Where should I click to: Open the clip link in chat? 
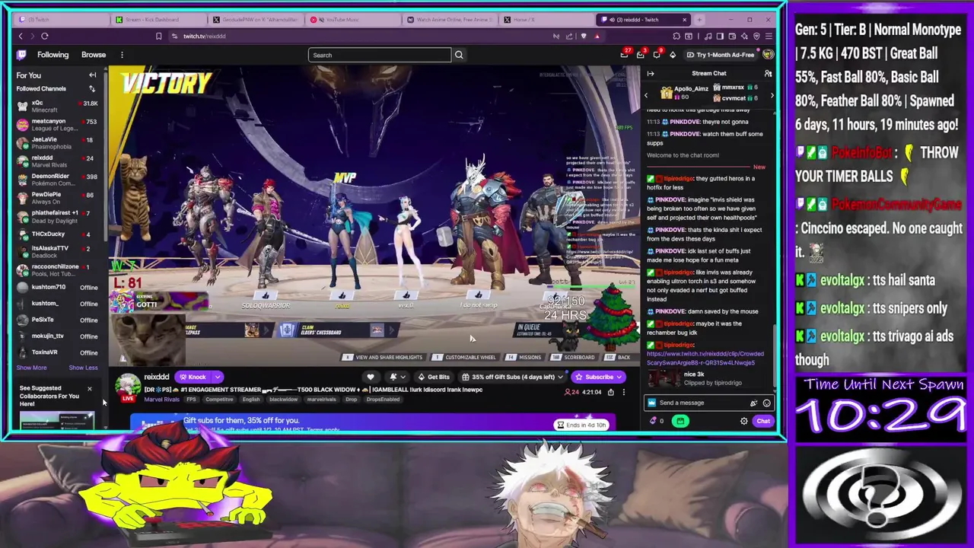coord(705,358)
